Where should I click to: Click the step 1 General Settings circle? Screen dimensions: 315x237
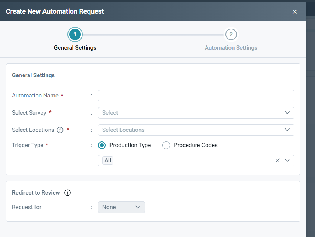(75, 34)
